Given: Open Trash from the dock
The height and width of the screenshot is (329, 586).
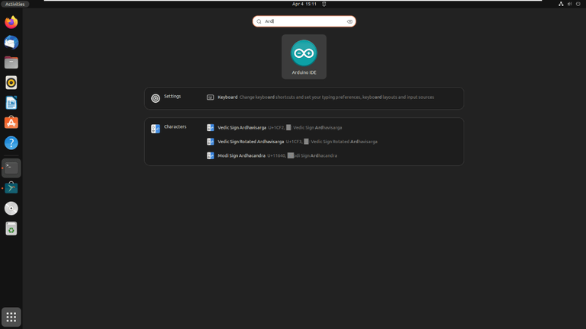Looking at the screenshot, I should (x=11, y=228).
